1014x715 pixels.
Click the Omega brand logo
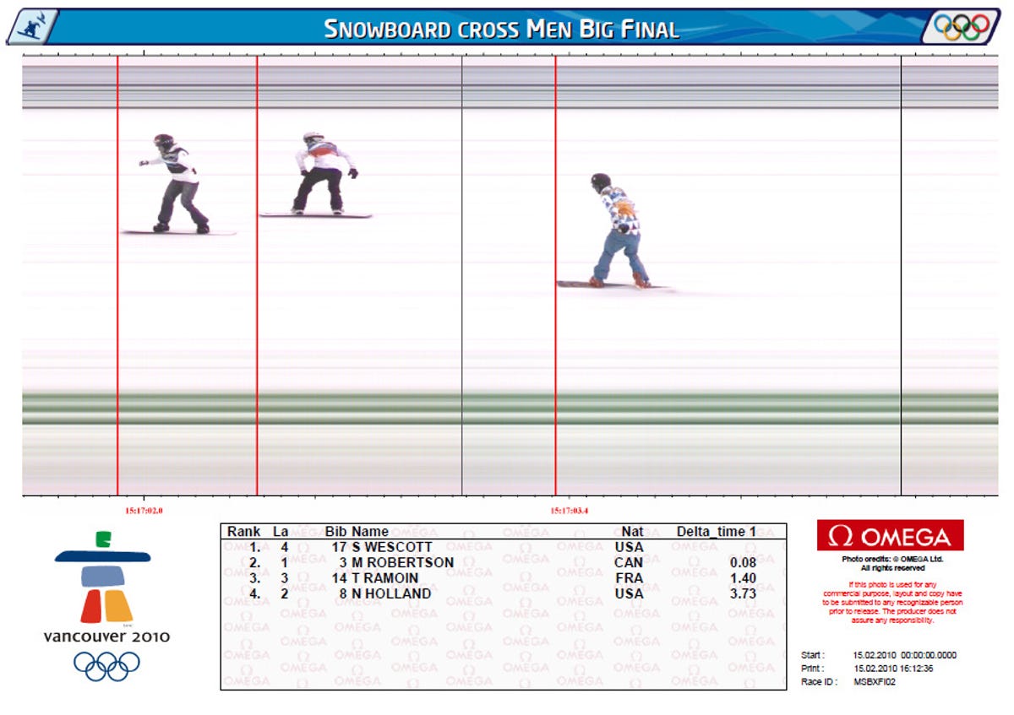click(x=890, y=535)
